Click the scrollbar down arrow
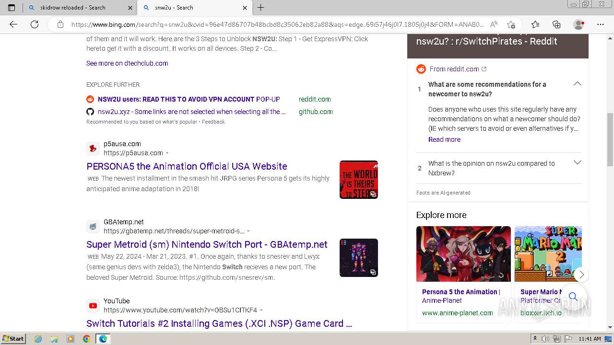The width and height of the screenshot is (614, 345). (x=610, y=327)
